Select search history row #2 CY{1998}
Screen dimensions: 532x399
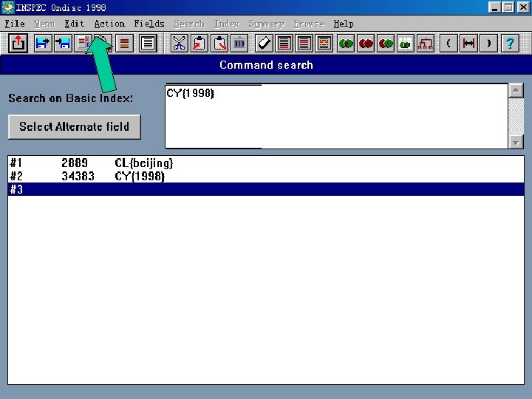pos(266,177)
